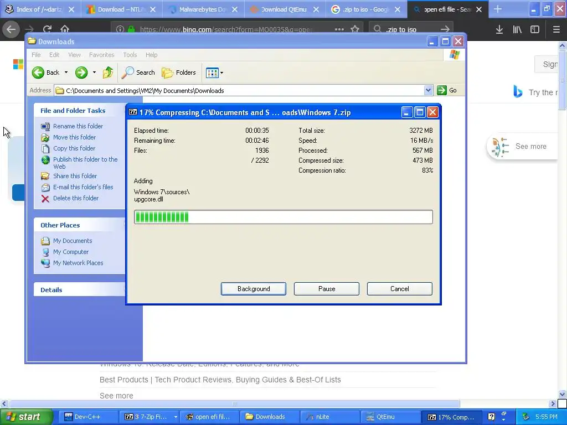Switch to QtEmu in the taskbar
Image resolution: width=567 pixels, height=425 pixels.
pyautogui.click(x=390, y=417)
